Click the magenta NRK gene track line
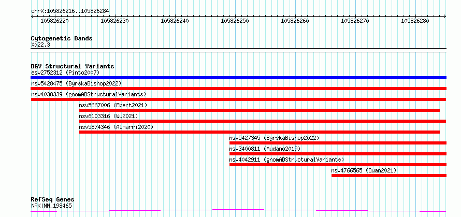 click(238, 211)
